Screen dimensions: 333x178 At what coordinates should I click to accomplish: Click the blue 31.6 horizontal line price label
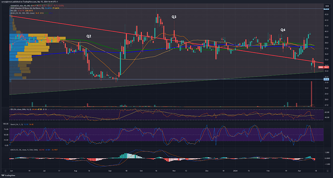click(x=326, y=79)
